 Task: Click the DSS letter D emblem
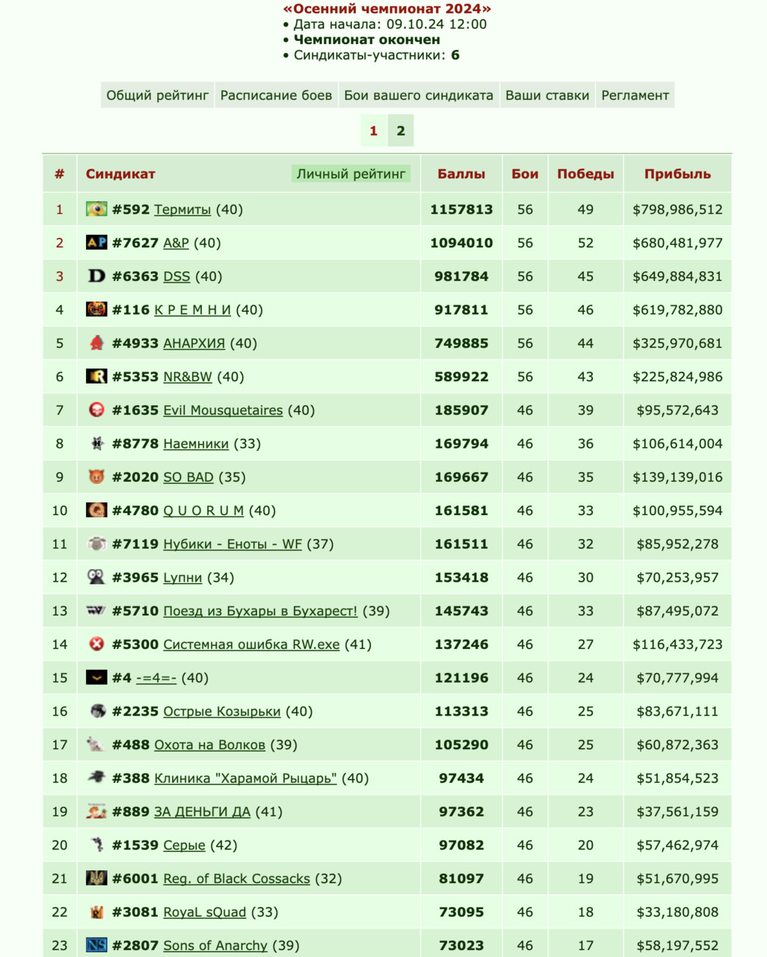tap(96, 276)
